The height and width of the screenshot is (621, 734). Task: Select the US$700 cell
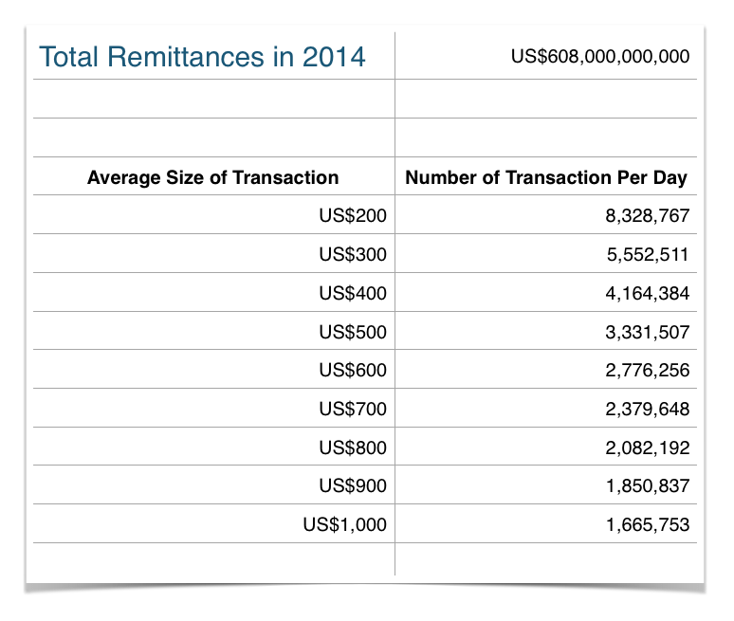coord(353,410)
